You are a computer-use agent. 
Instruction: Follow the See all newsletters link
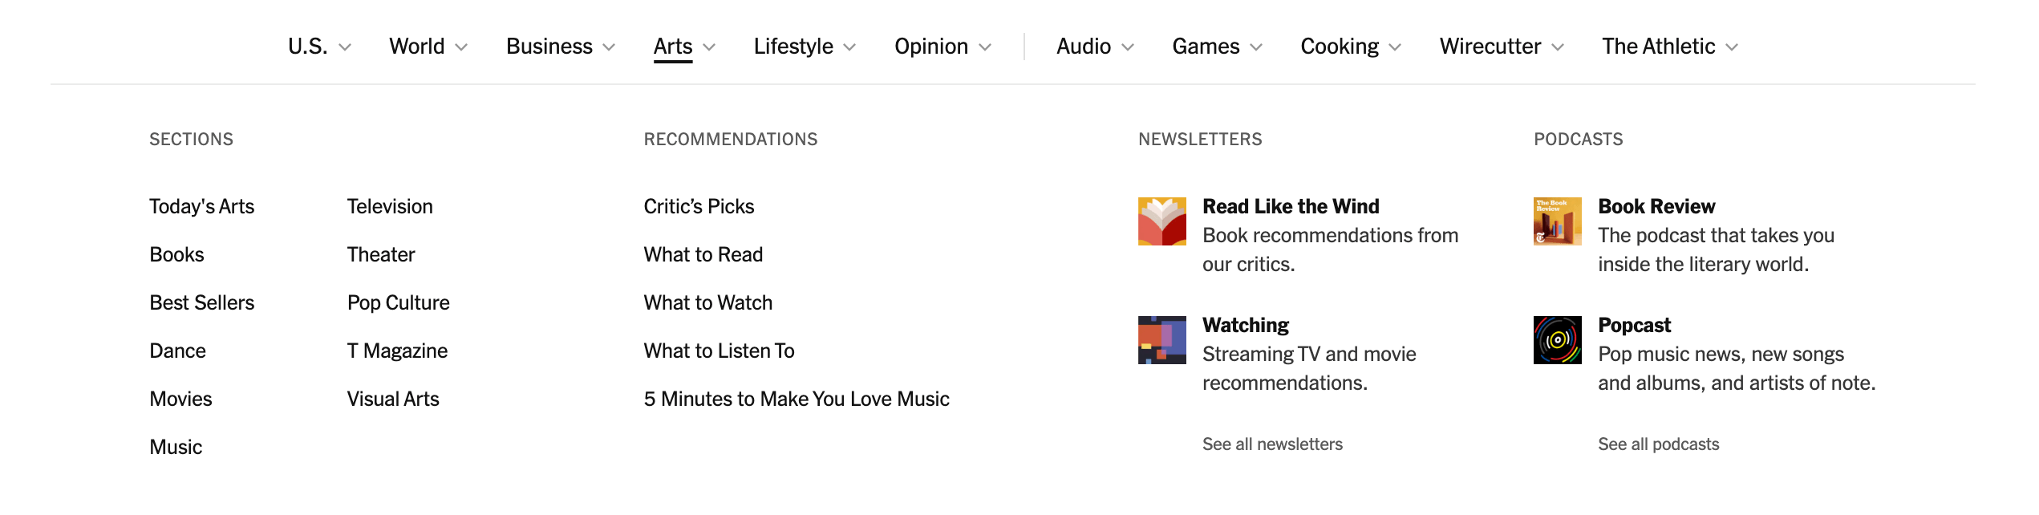(x=1272, y=444)
